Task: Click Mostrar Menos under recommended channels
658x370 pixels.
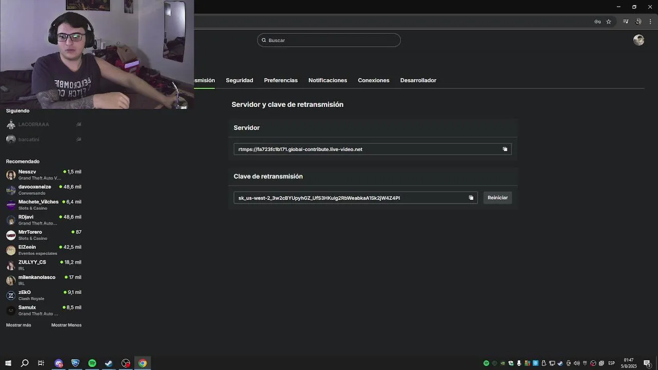Action: [66, 325]
